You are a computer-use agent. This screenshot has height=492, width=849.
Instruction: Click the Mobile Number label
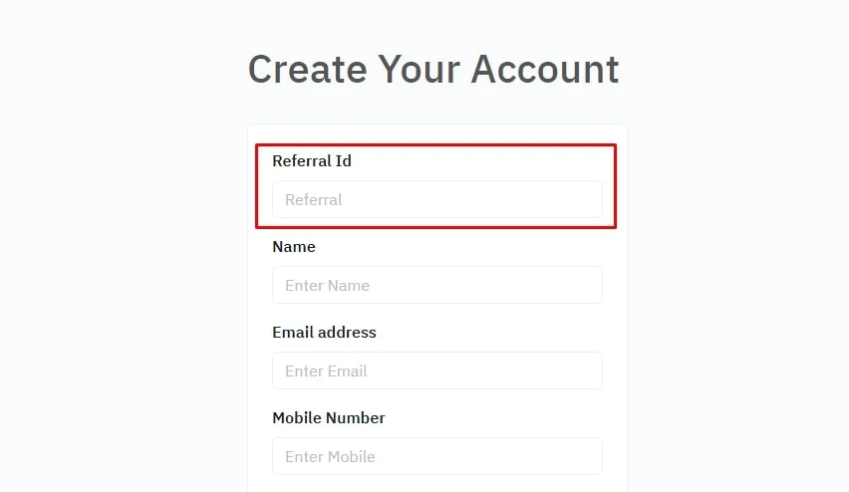(328, 417)
